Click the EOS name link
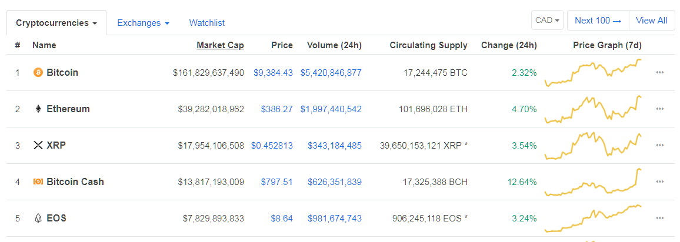The width and height of the screenshot is (680, 242). [x=56, y=219]
